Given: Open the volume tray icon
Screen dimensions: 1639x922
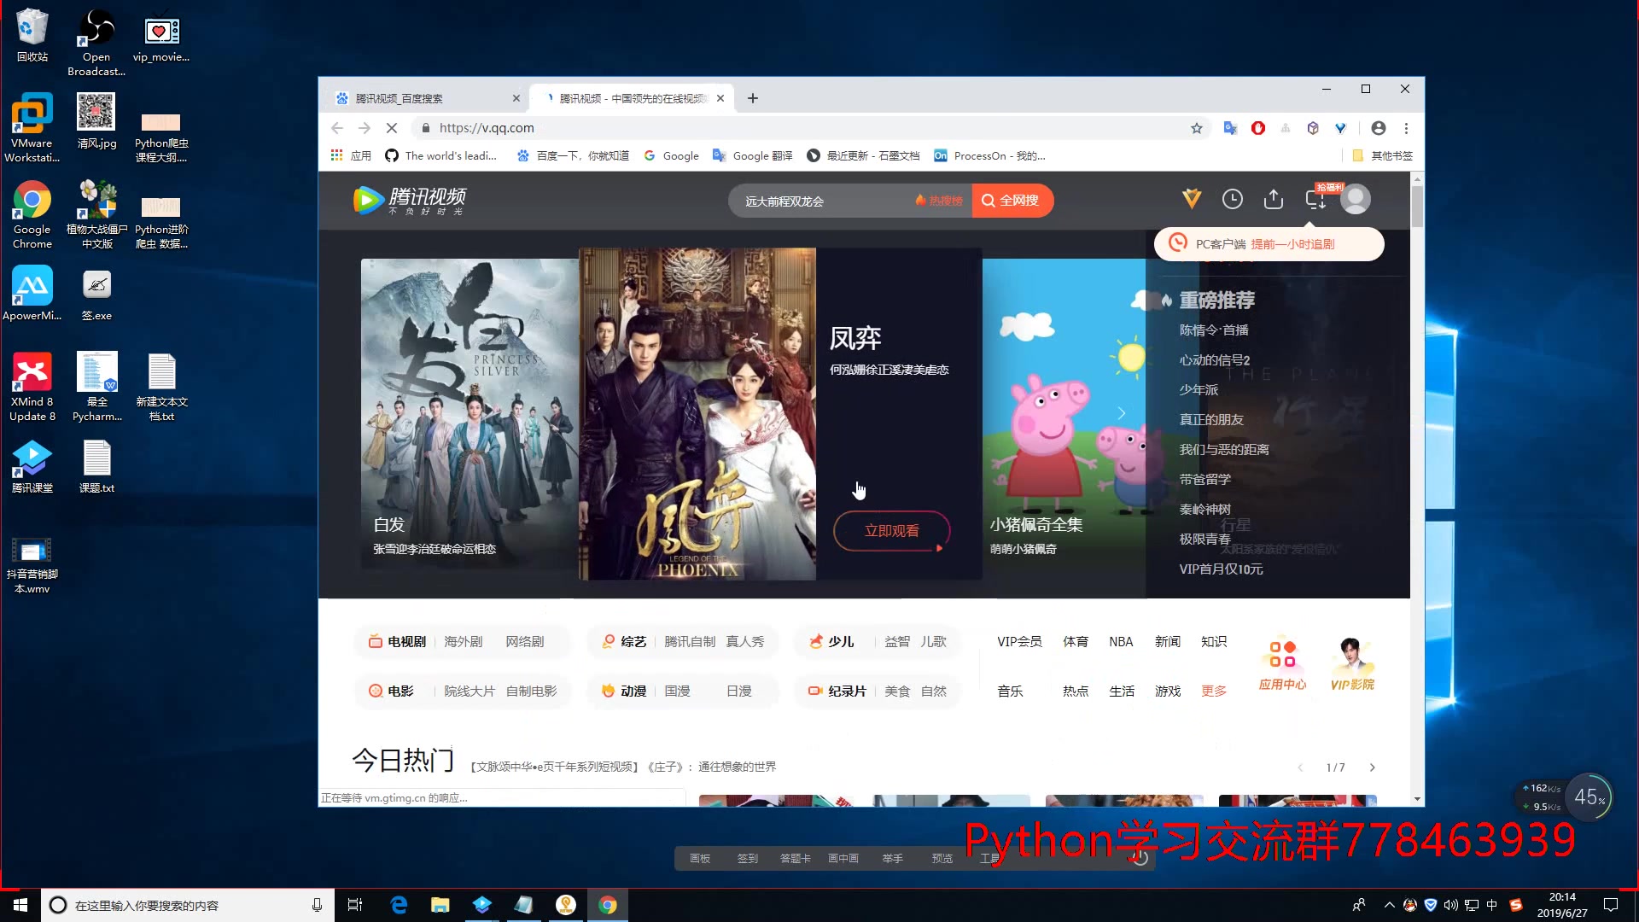Looking at the screenshot, I should 1451,905.
